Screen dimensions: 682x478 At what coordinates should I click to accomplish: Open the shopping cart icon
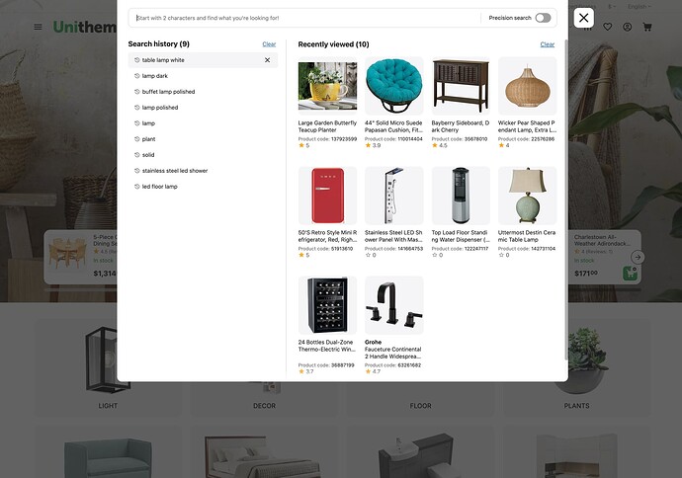(647, 27)
